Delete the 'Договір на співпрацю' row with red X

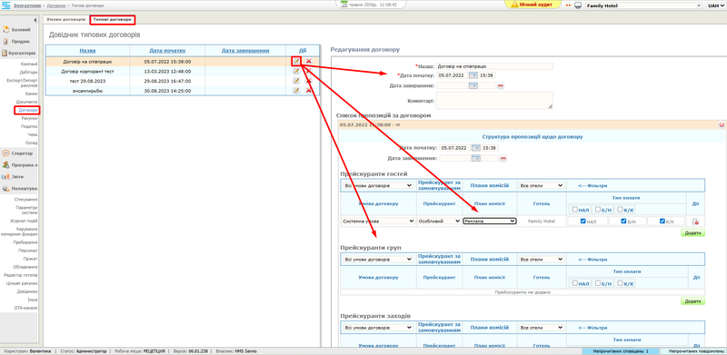tap(308, 61)
